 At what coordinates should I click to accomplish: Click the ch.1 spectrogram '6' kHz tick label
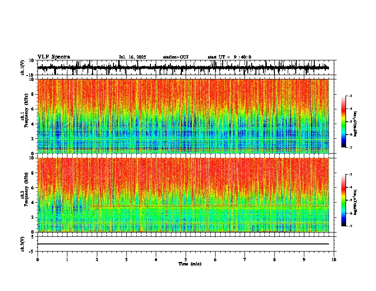33,109
